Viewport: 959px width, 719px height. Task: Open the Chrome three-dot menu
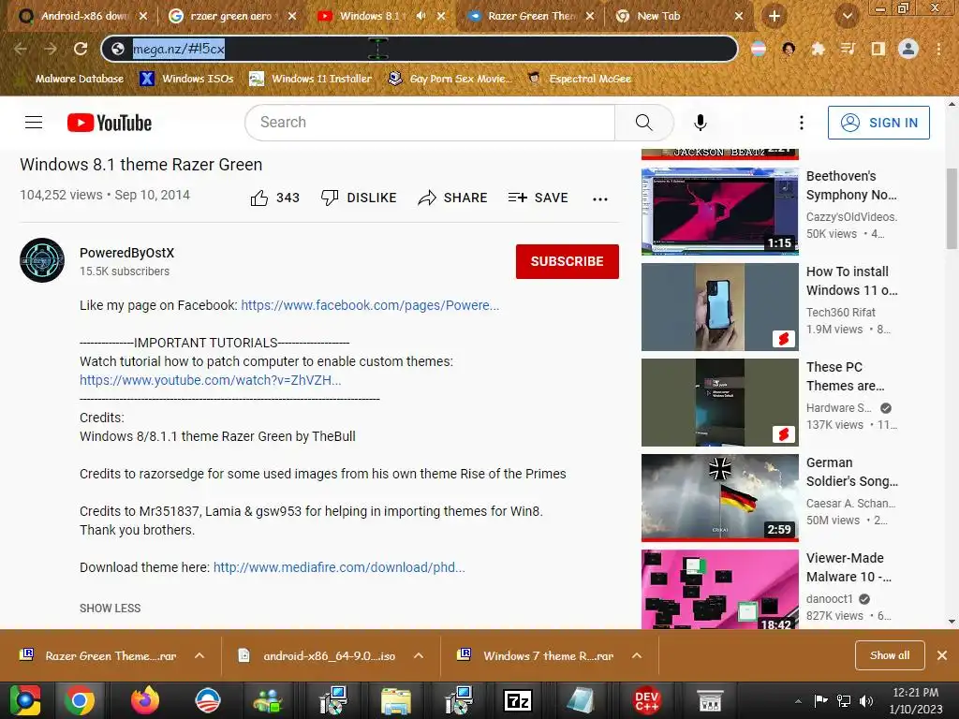coord(938,49)
